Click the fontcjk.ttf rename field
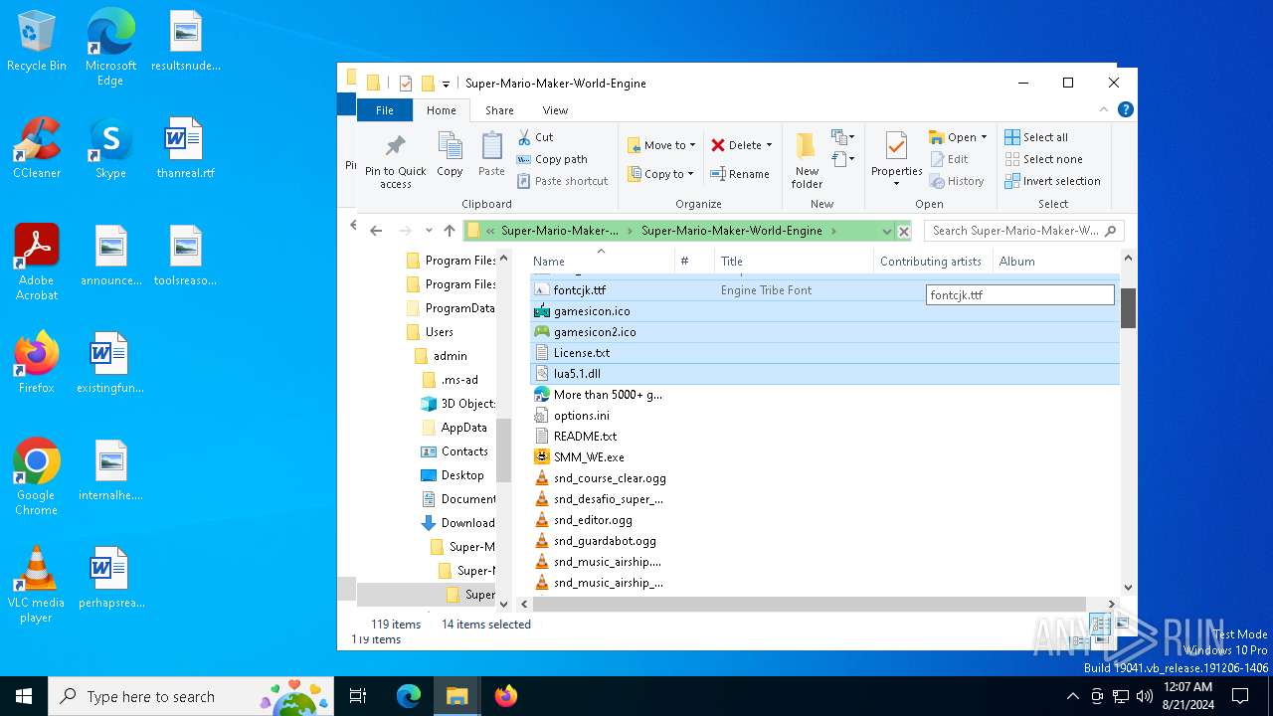Image resolution: width=1273 pixels, height=716 pixels. (1019, 295)
